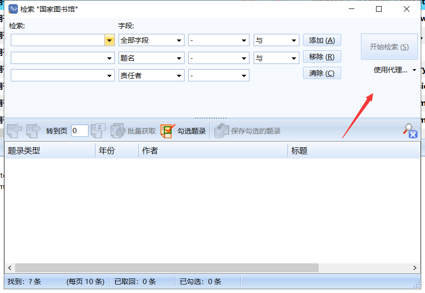Screen dimensions: 425x293
Task: Click the 找到: ? 条 status text
Action: coord(24,282)
